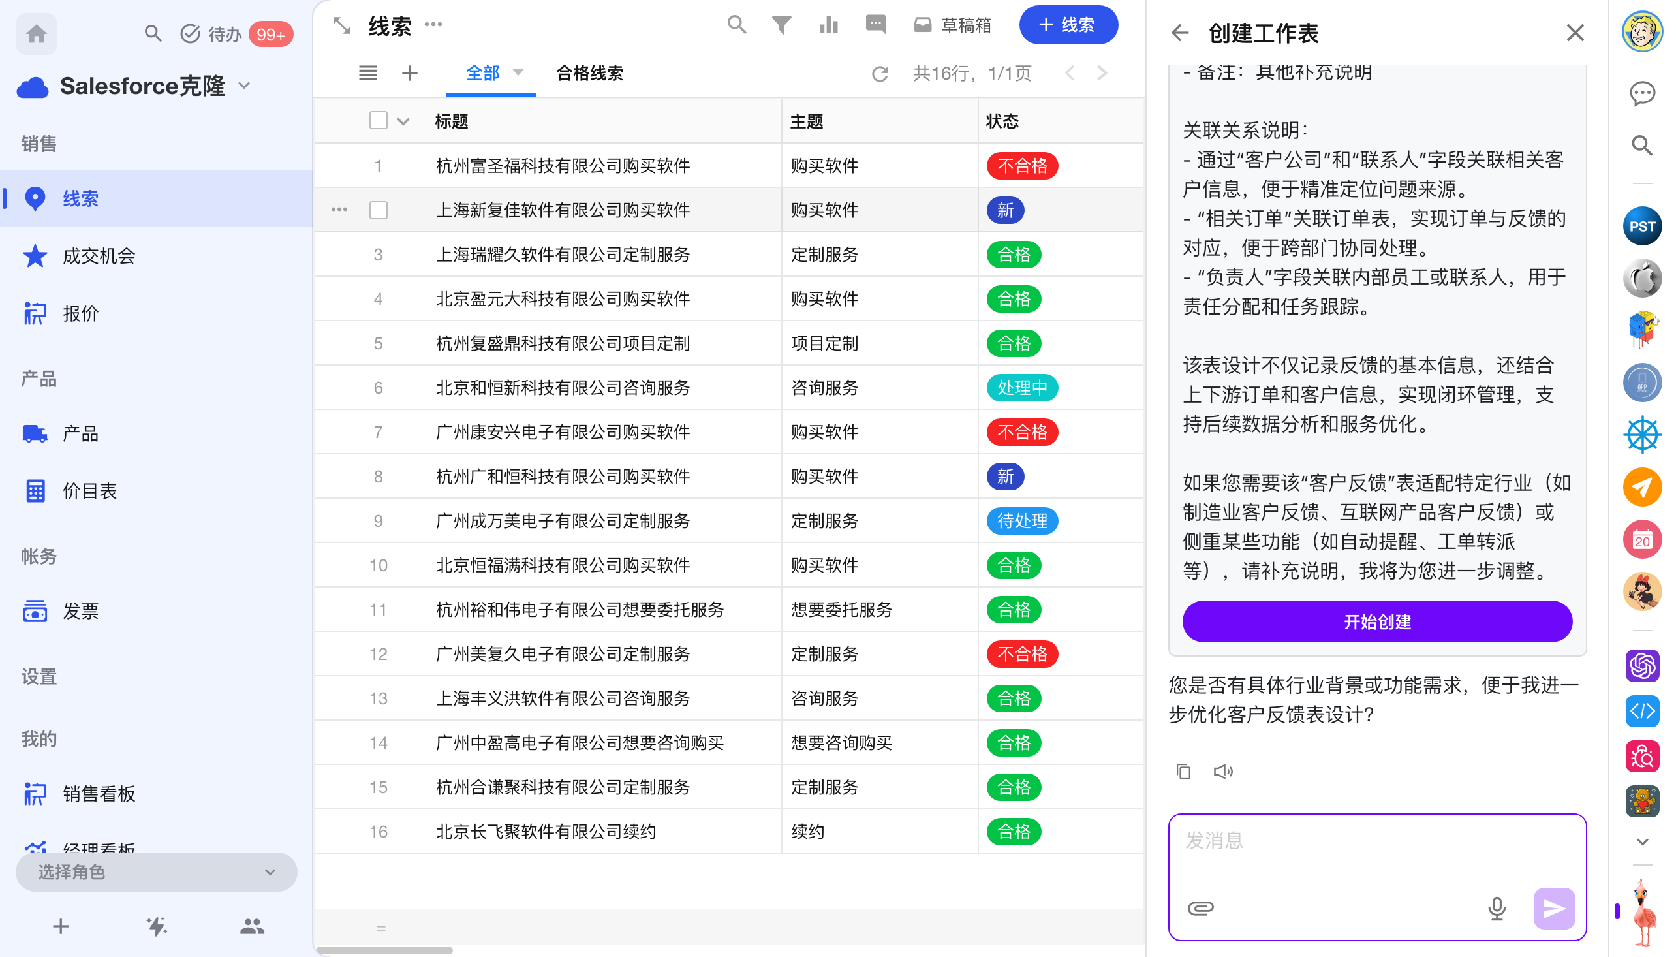The height and width of the screenshot is (957, 1676).
Task: Click the microphone icon in message box
Action: click(1496, 907)
